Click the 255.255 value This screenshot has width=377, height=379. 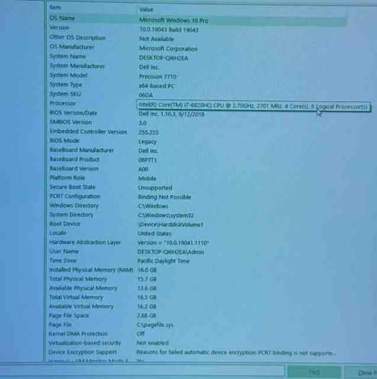[148, 133]
